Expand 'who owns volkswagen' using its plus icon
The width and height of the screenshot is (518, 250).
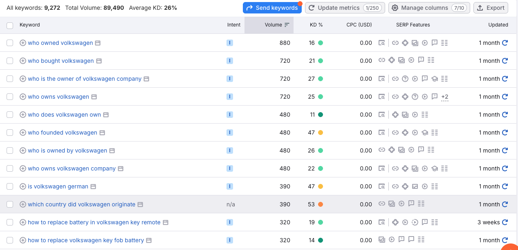pos(23,97)
